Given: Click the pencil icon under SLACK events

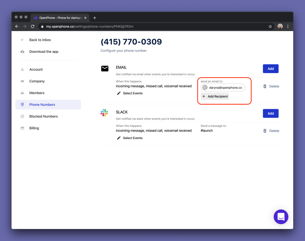Looking at the screenshot, I should coord(119,138).
